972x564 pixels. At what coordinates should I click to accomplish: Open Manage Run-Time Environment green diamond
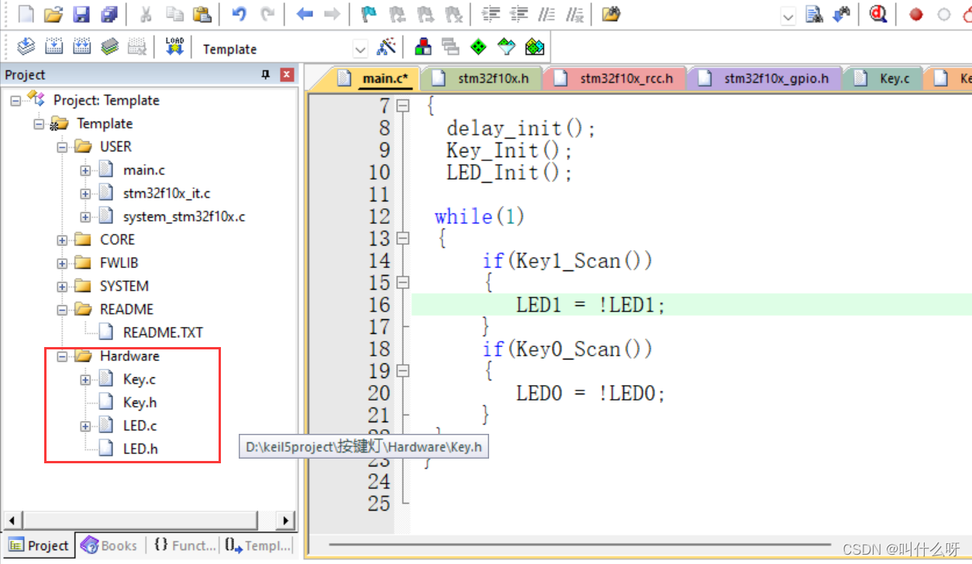(478, 46)
